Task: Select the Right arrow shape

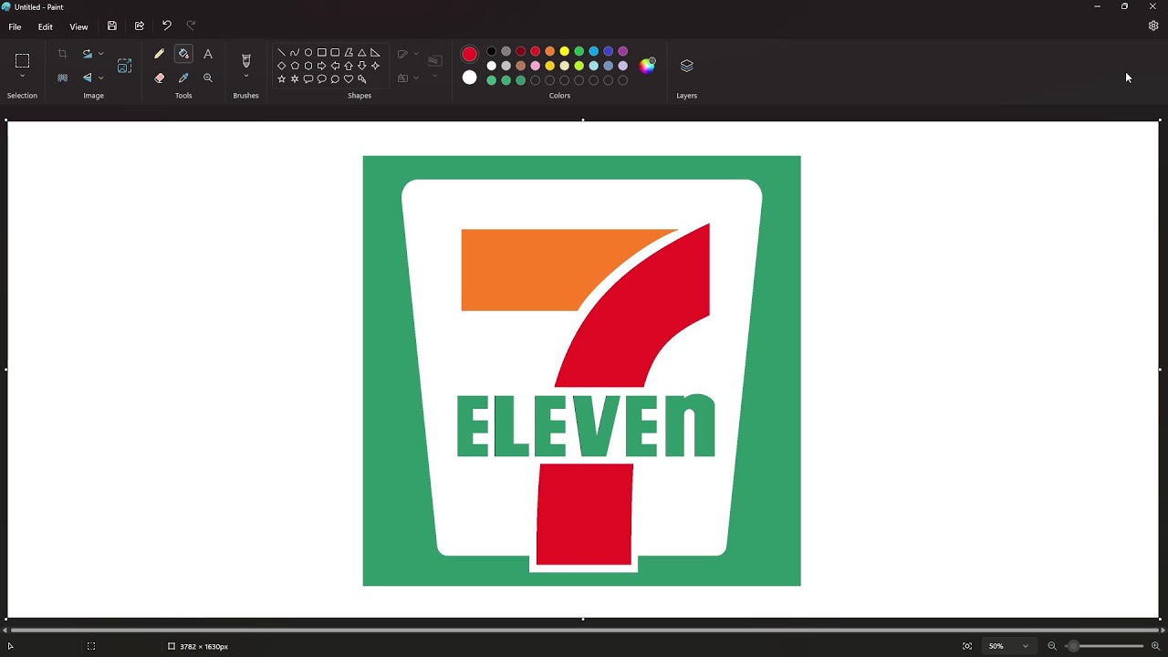Action: coord(321,66)
